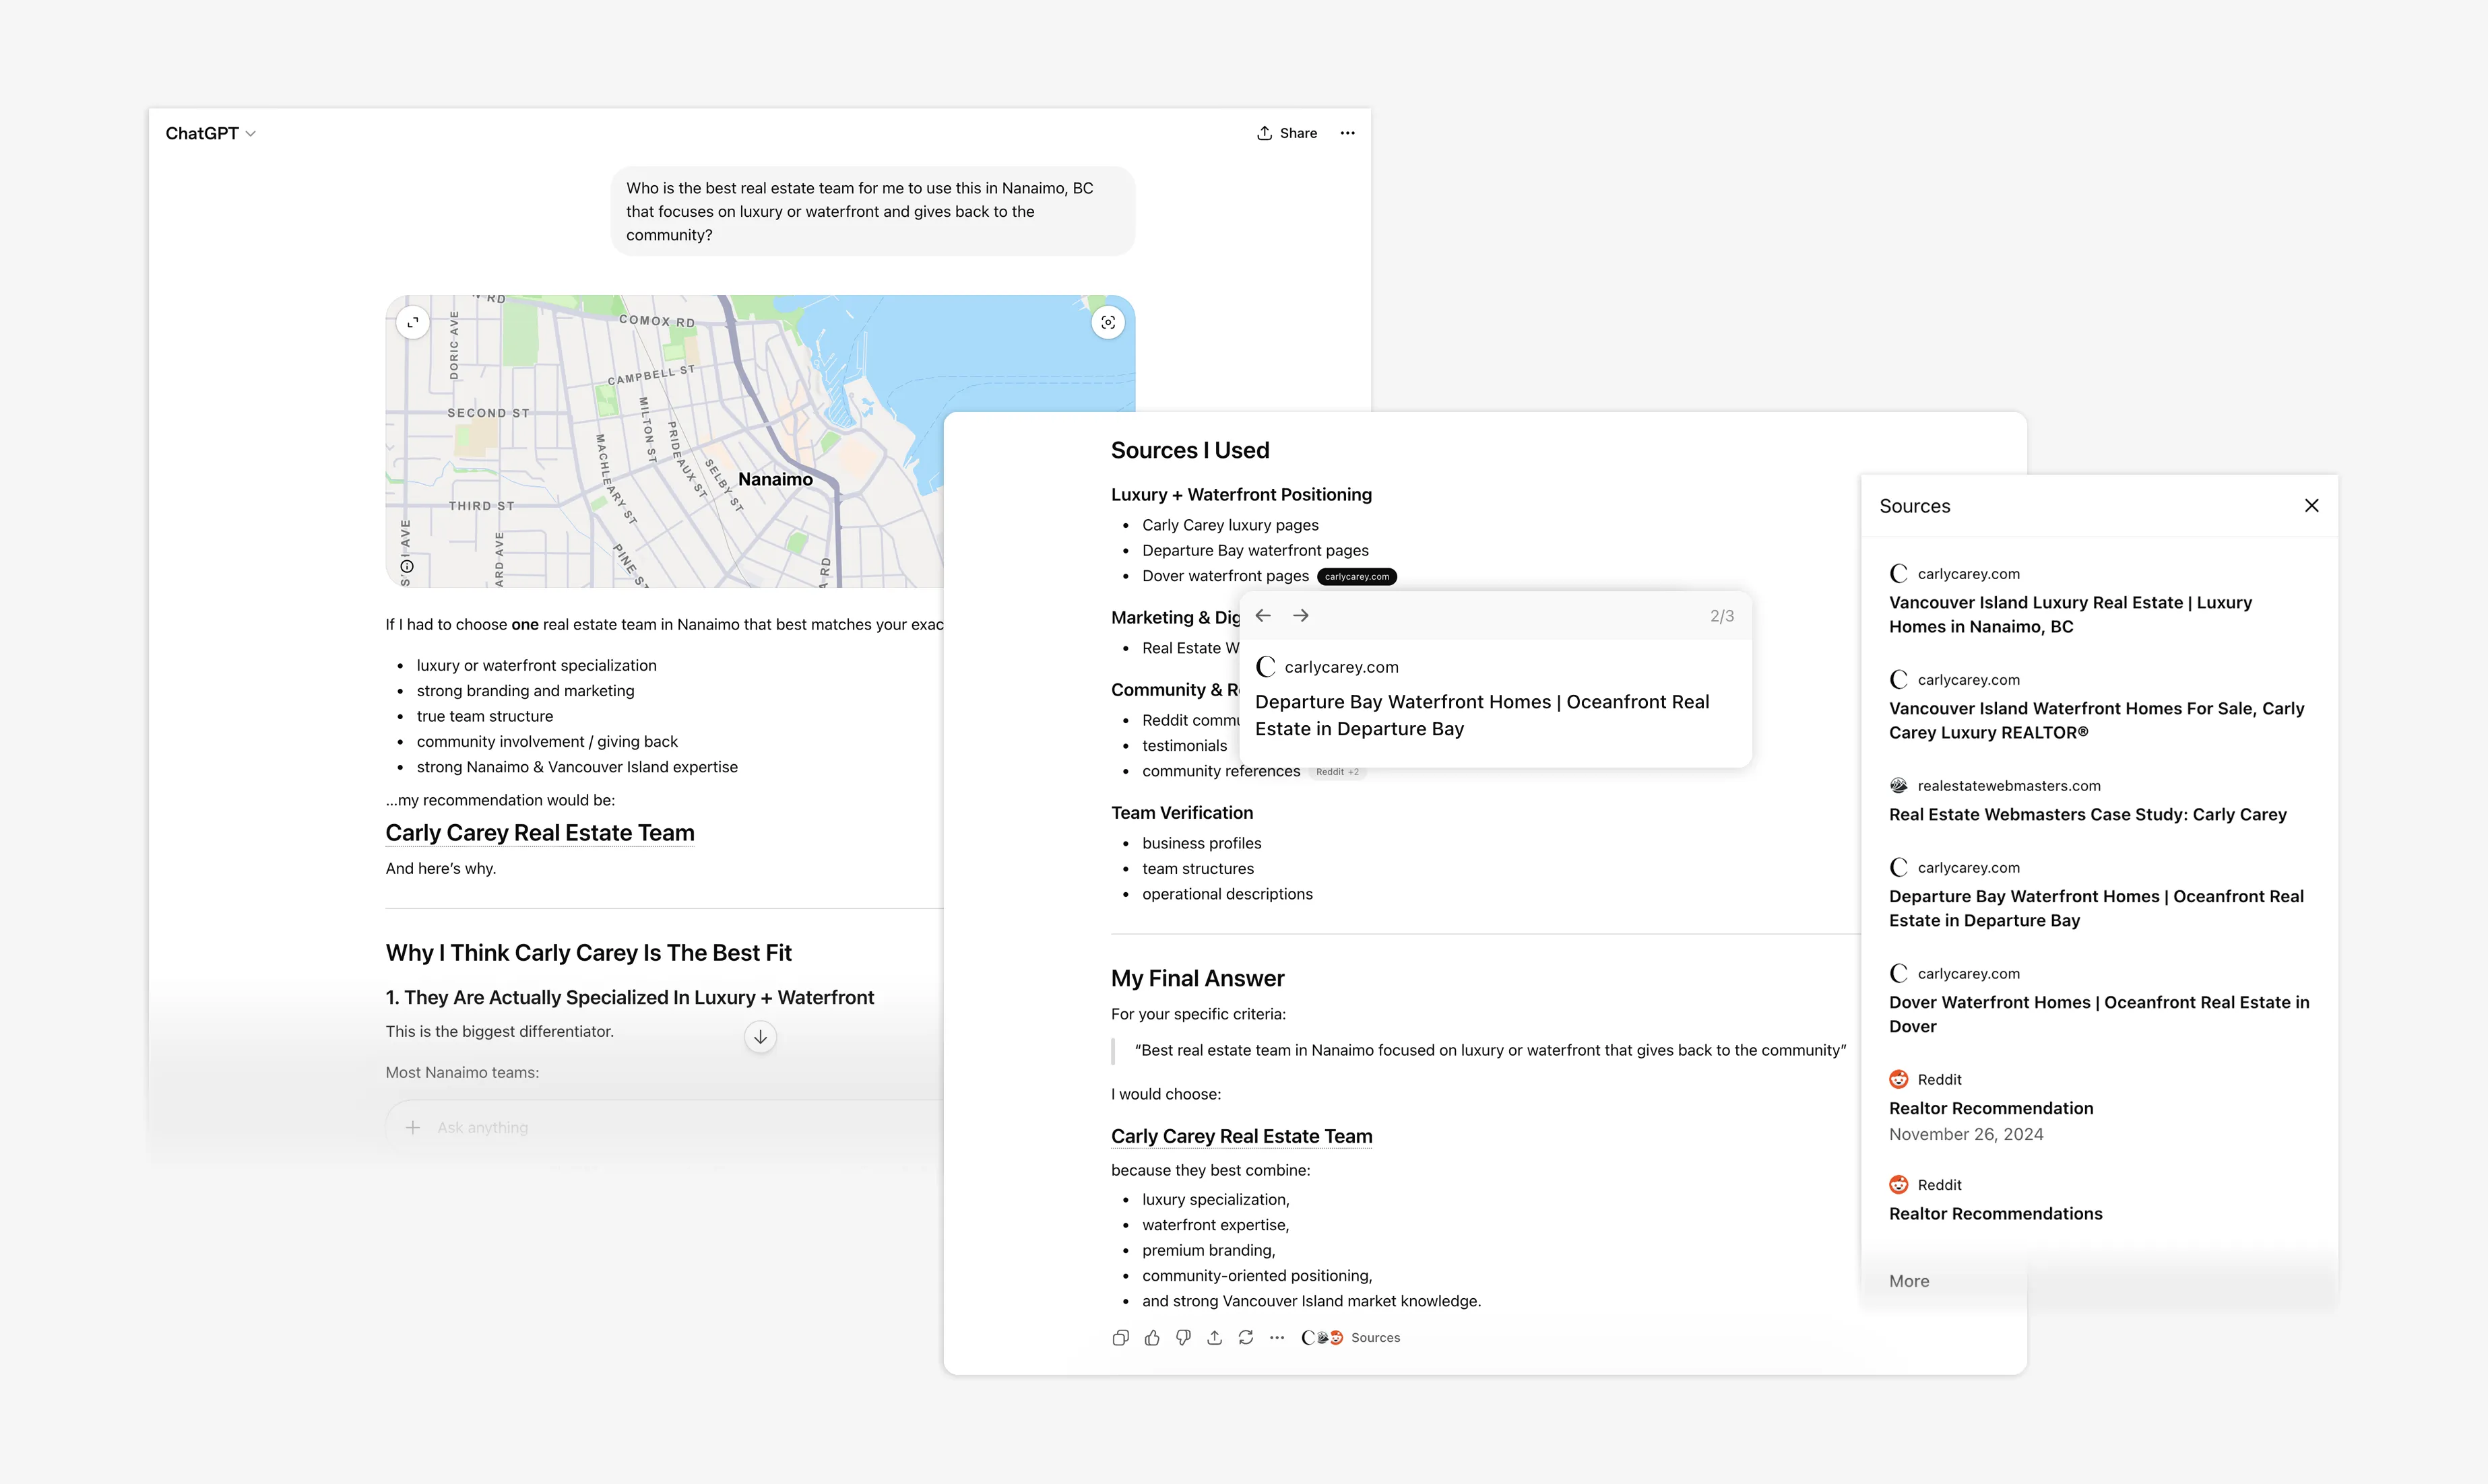Copy the response
2488x1484 pixels.
point(1120,1338)
